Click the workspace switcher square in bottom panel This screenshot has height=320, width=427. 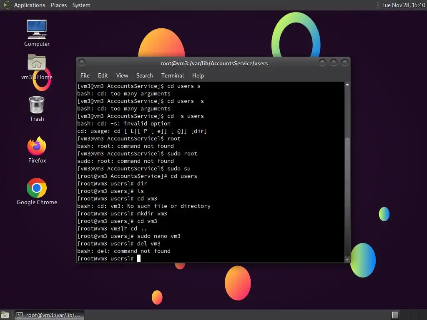click(x=395, y=315)
